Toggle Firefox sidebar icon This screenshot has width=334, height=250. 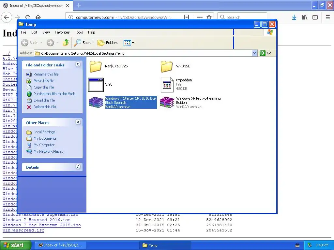[x=315, y=17]
